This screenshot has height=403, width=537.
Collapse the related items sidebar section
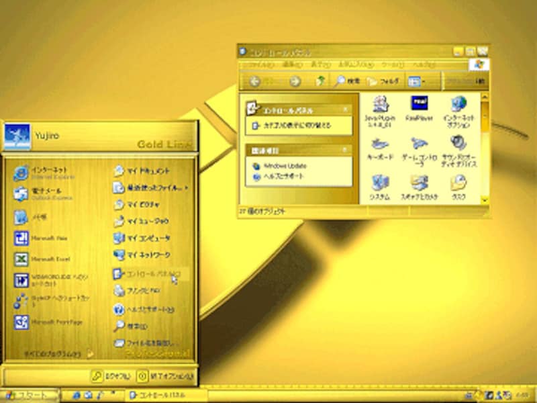click(346, 150)
